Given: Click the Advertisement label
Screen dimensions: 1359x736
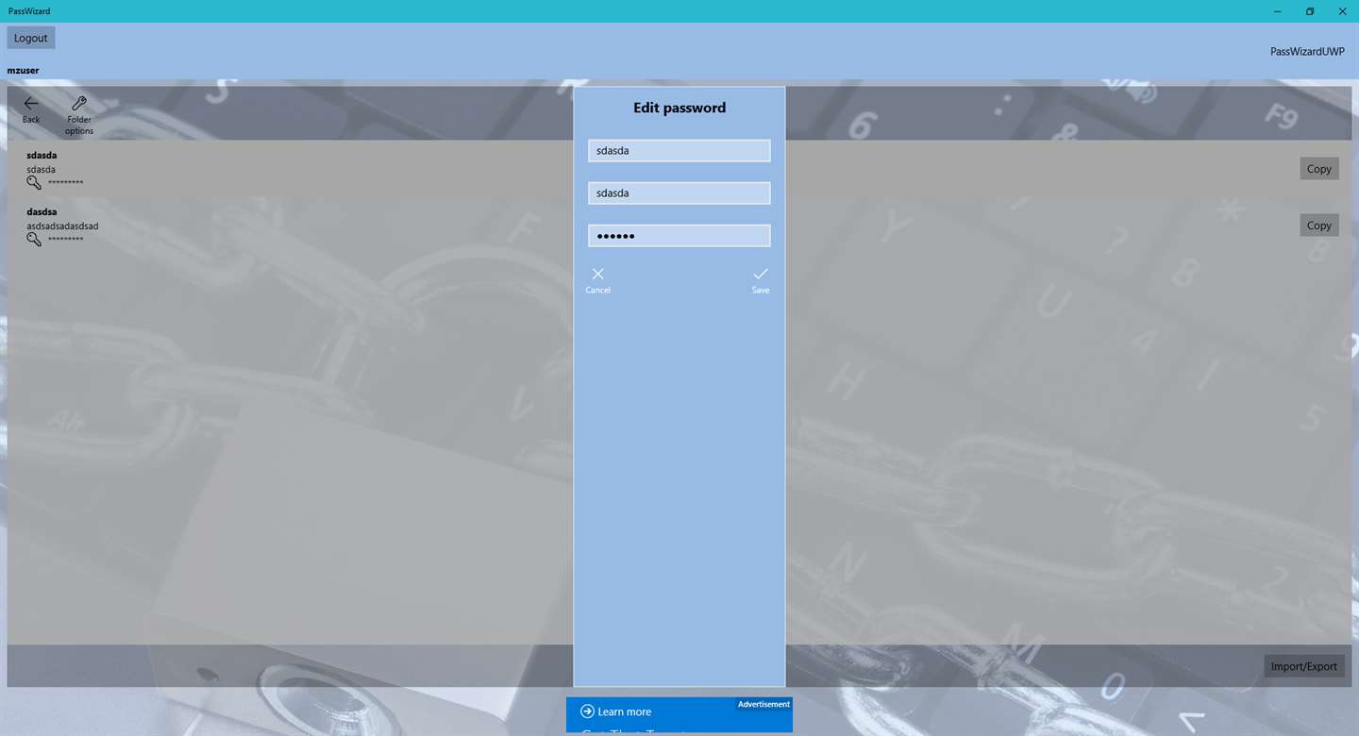Looking at the screenshot, I should (763, 704).
